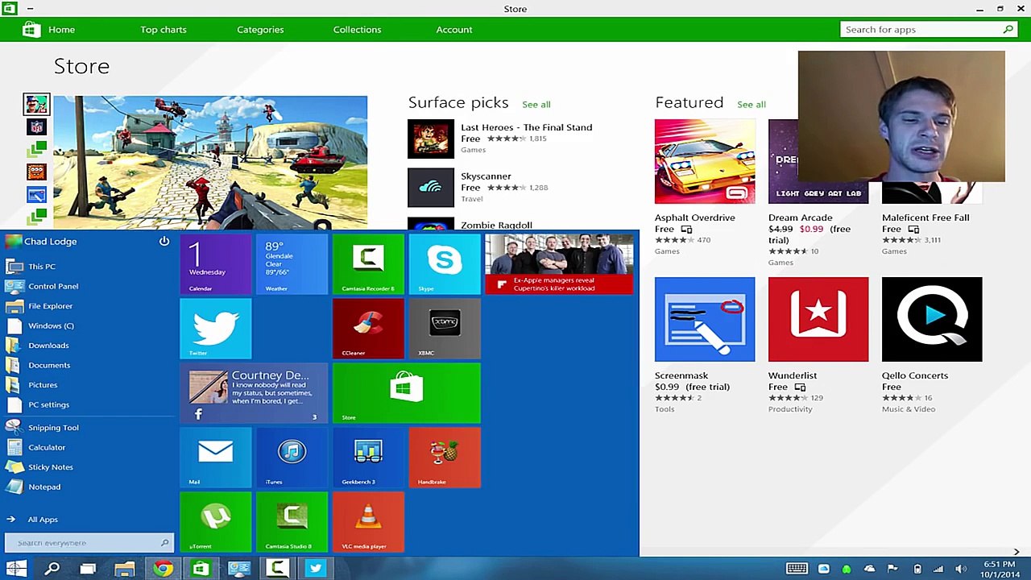This screenshot has width=1031, height=580.
Task: Open Task View on the taskbar
Action: [x=88, y=569]
